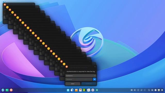The height and width of the screenshot is (93, 165).
Task: Open the network tray icon
Action: [x=142, y=90]
